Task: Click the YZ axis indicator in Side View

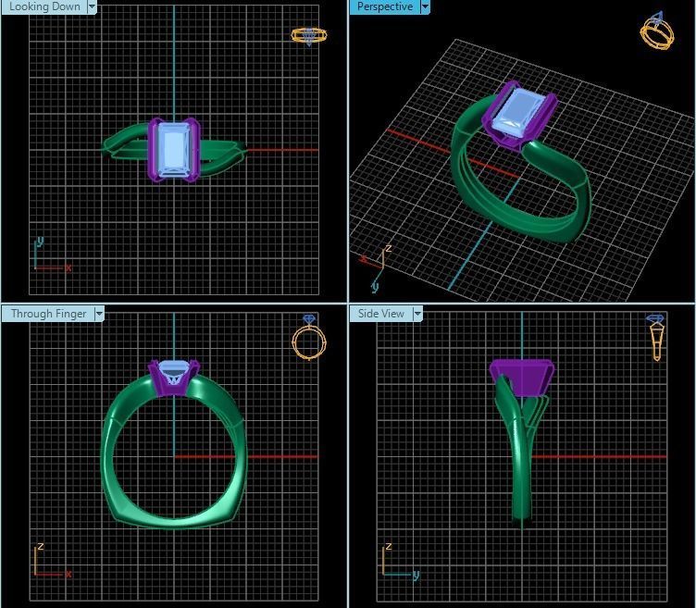Action: pyautogui.click(x=401, y=562)
